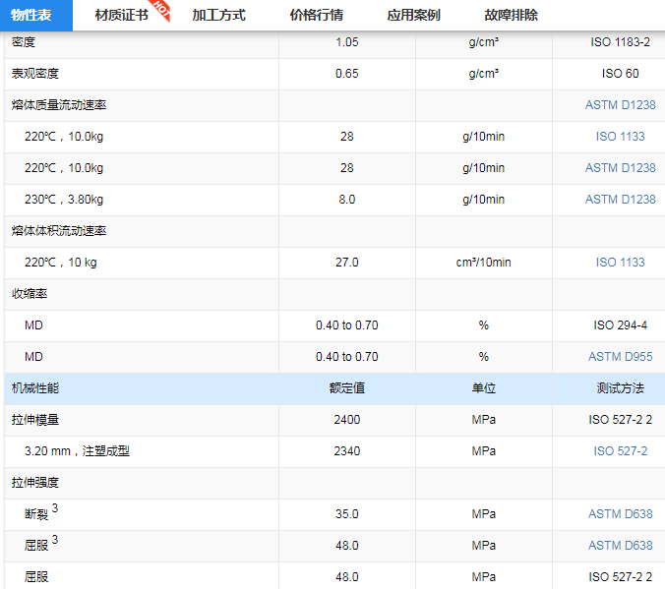665x589 pixels.
Task: Click the ASTM D955 shrinkage test link
Action: click(620, 357)
